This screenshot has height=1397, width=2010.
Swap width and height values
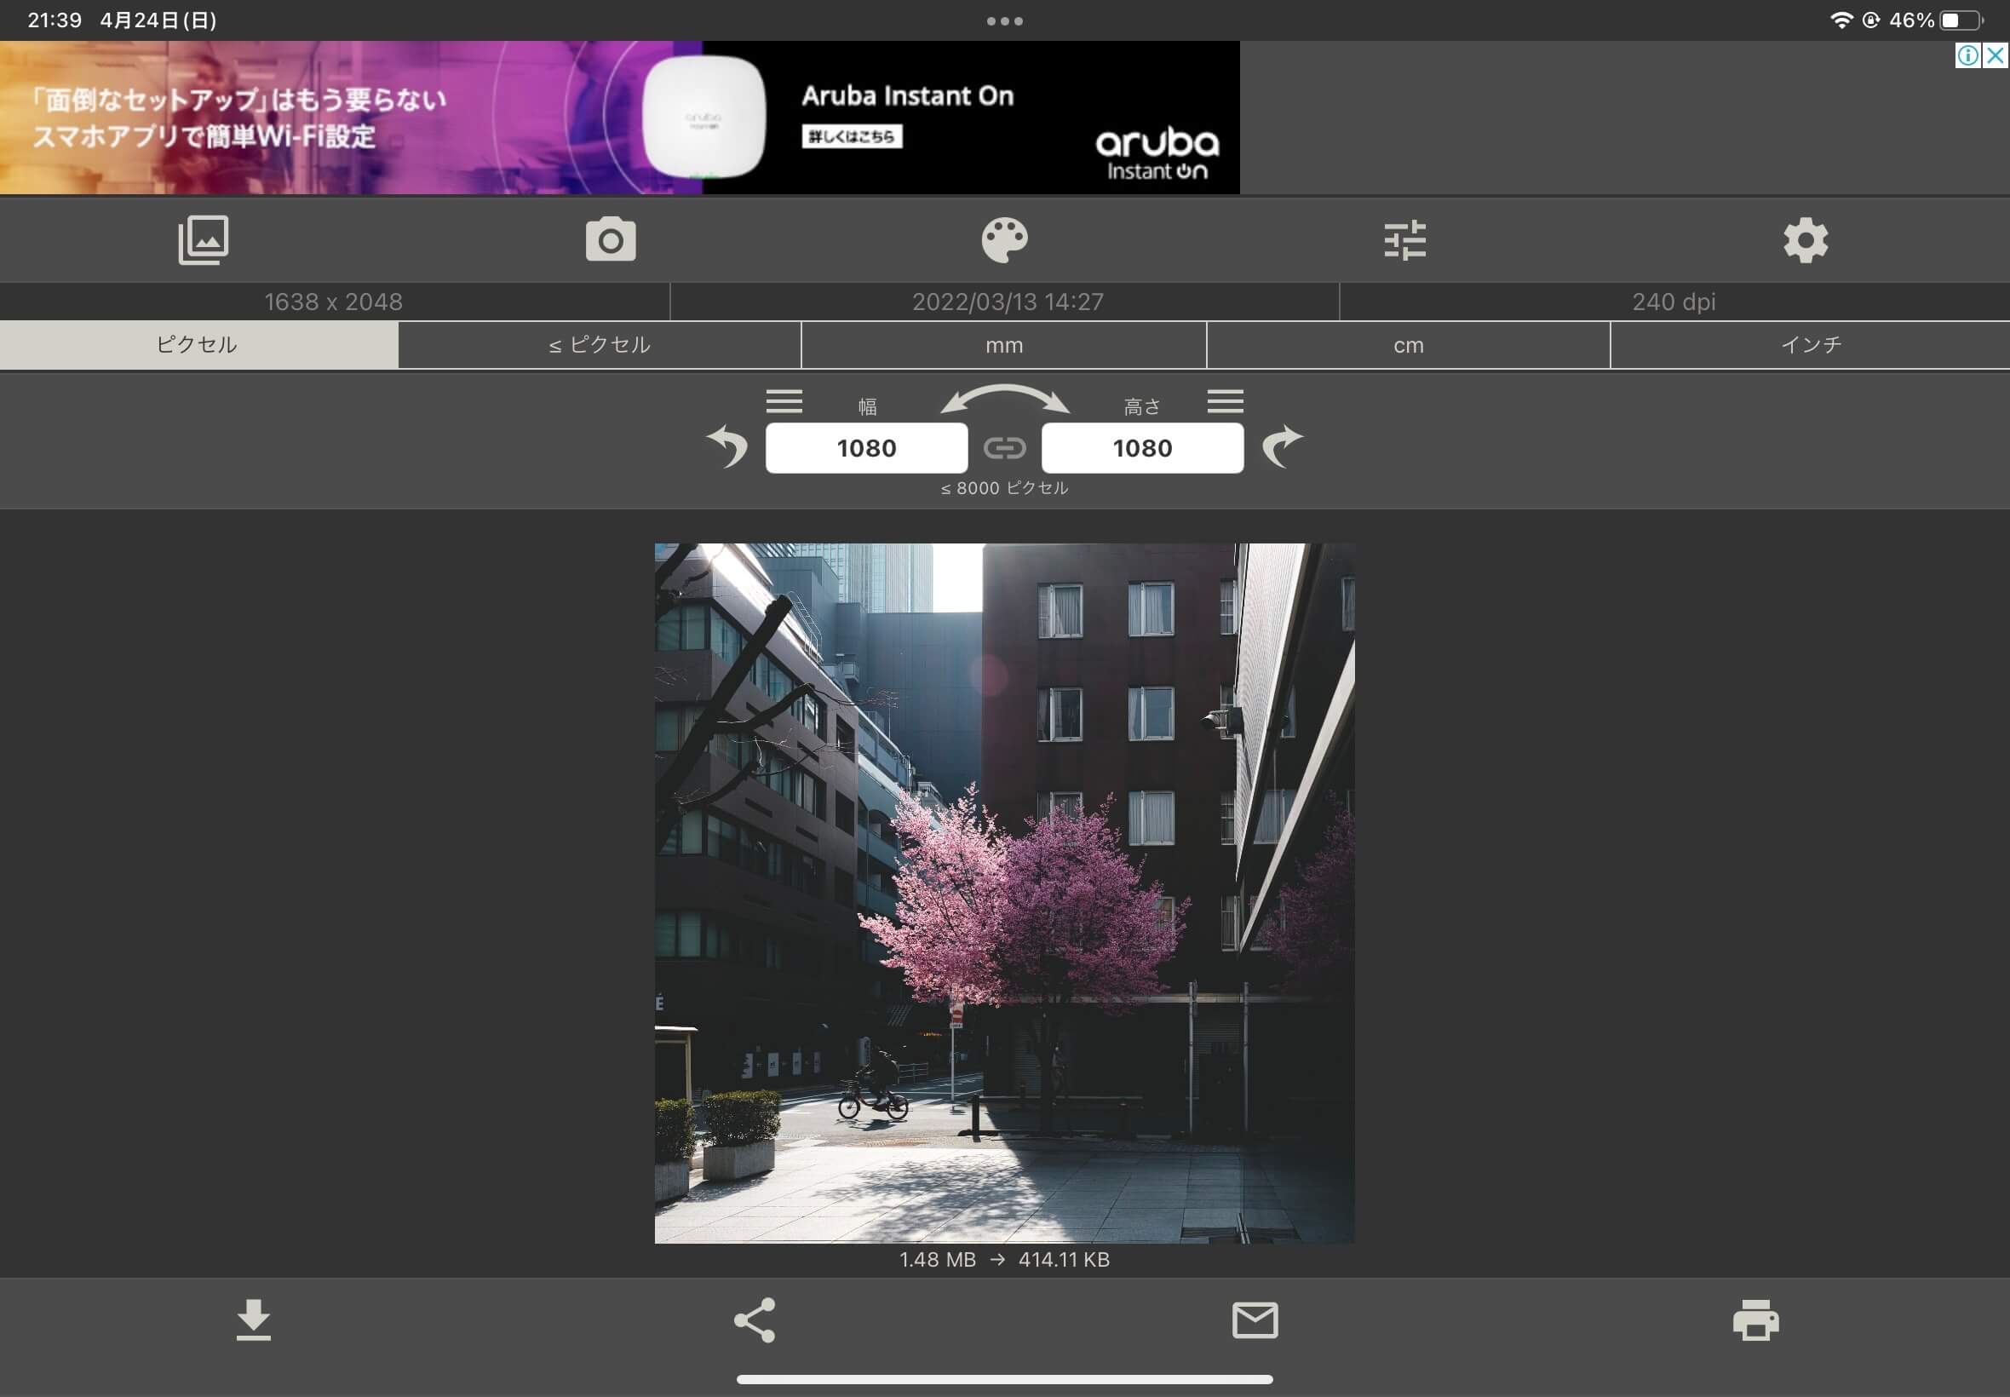tap(1004, 399)
